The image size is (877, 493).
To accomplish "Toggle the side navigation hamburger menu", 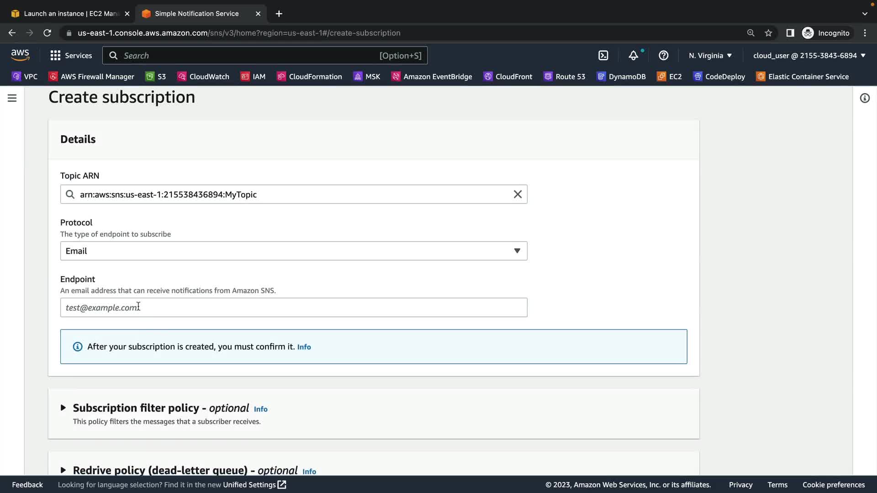I will click(x=12, y=98).
